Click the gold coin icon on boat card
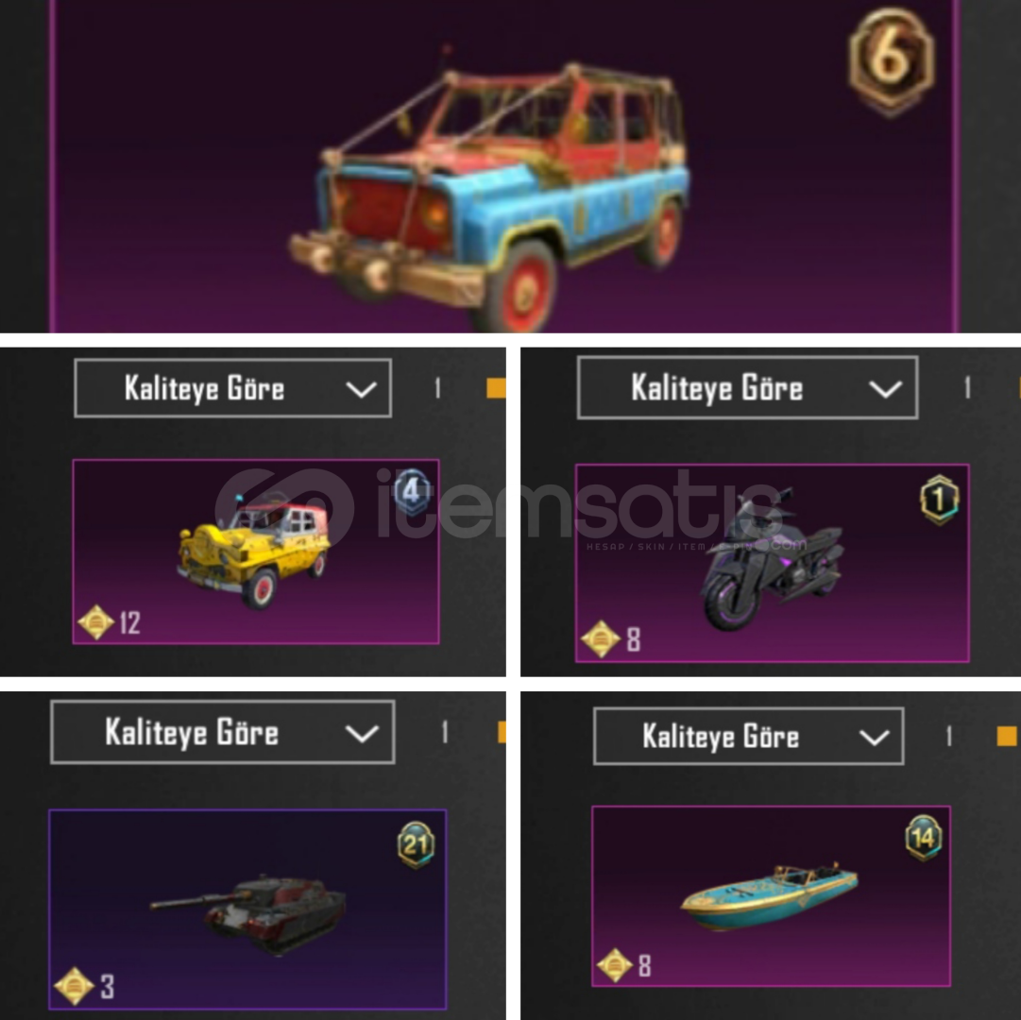Image resolution: width=1021 pixels, height=1020 pixels. click(614, 964)
